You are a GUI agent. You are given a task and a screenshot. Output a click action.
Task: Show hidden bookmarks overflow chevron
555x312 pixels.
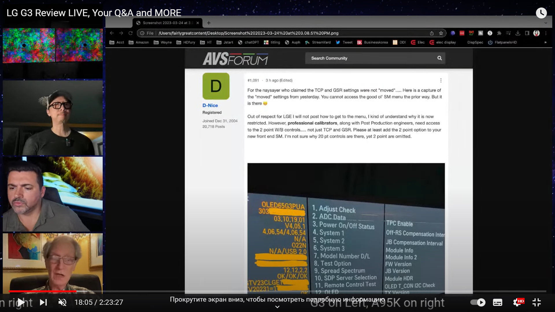pyautogui.click(x=545, y=42)
